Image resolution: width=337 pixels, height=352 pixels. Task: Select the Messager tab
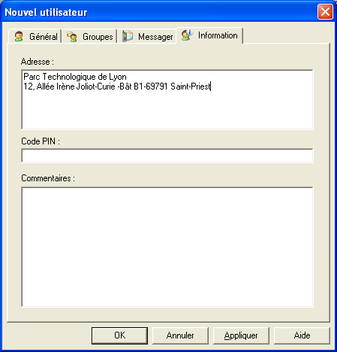coord(146,36)
